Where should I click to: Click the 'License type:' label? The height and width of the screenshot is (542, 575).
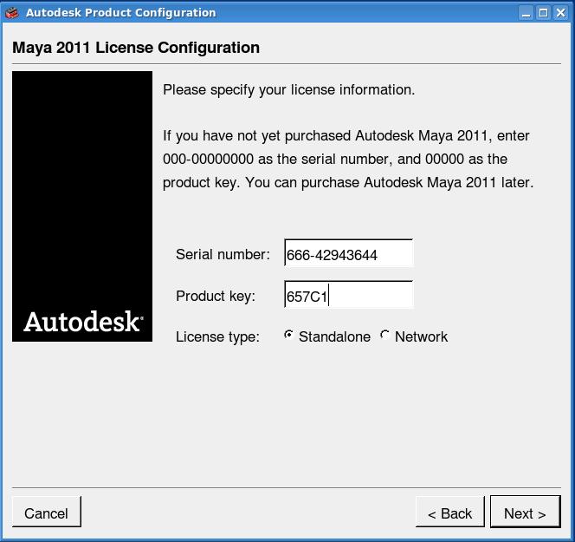tap(218, 336)
